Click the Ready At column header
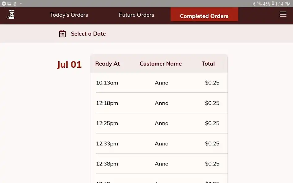This screenshot has height=183, width=293. pos(107,64)
